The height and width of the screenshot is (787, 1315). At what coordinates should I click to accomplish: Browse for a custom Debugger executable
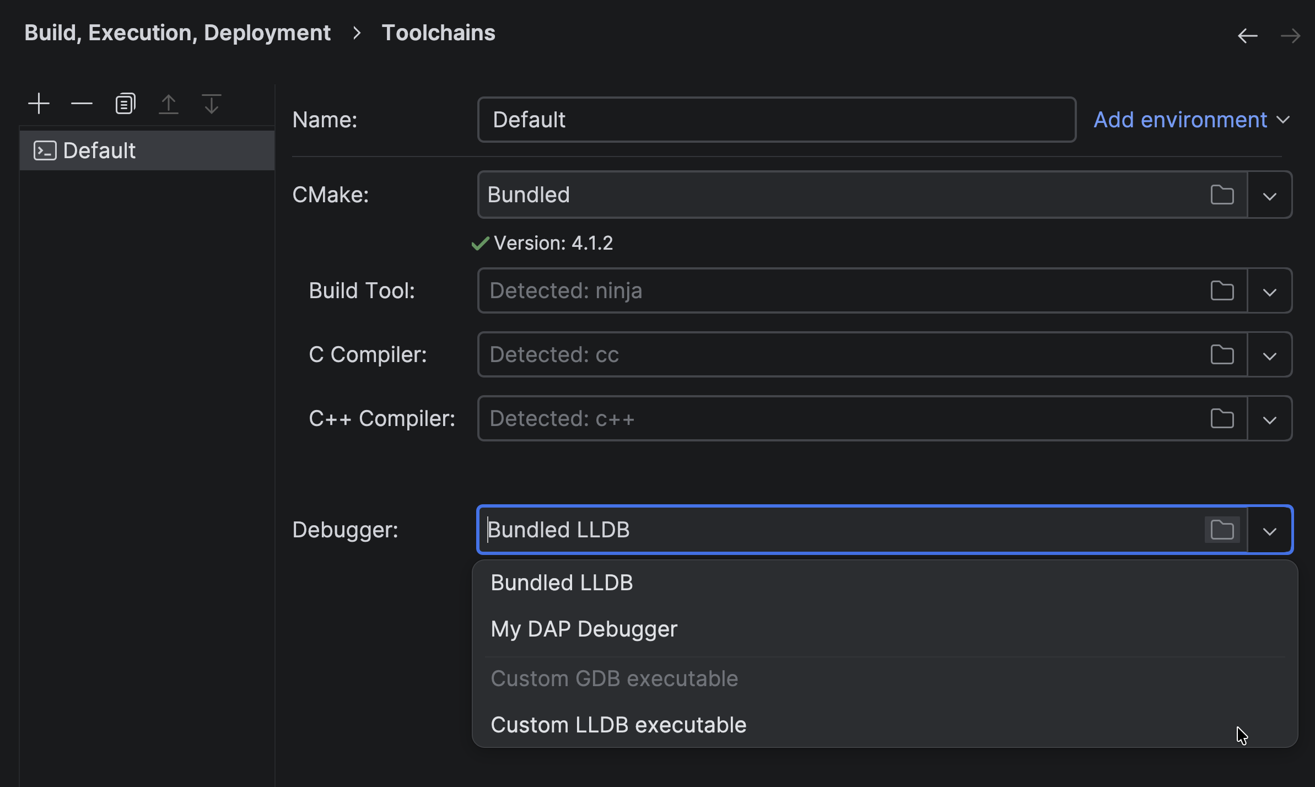coord(1222,529)
